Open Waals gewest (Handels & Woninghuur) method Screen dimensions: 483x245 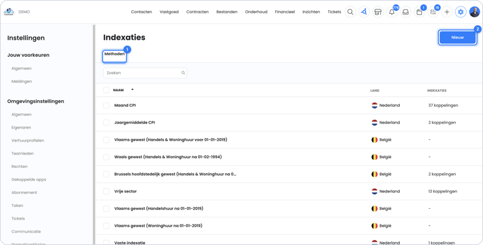(168, 157)
